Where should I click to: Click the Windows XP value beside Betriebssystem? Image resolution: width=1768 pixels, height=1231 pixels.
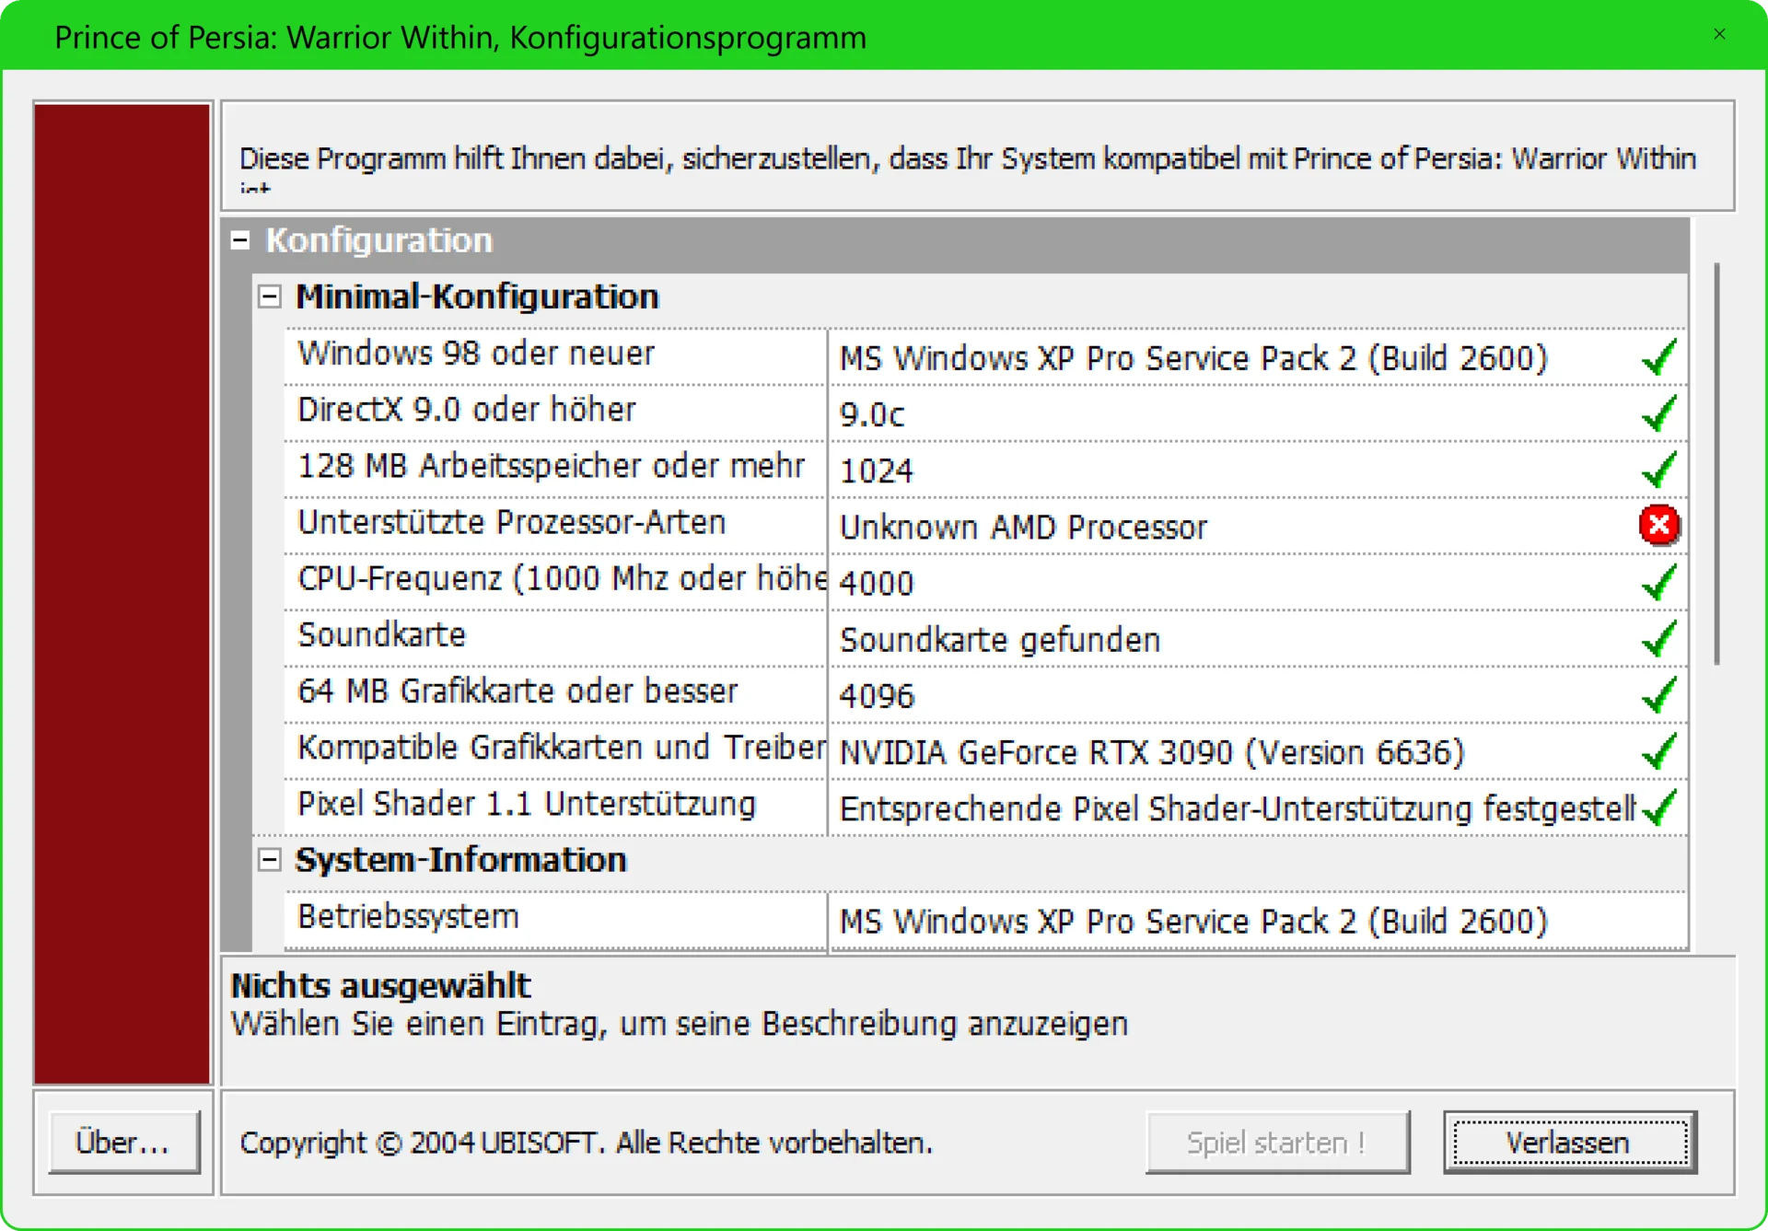(x=1194, y=922)
